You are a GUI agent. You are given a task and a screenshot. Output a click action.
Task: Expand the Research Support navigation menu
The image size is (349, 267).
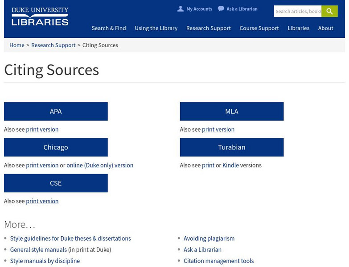pos(208,28)
